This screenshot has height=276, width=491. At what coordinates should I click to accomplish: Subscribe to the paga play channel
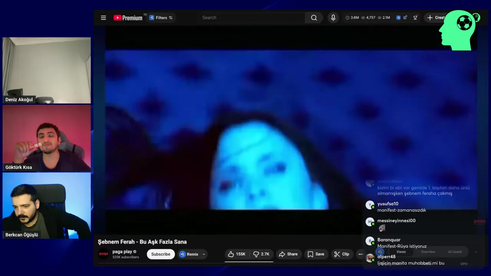coord(161,254)
